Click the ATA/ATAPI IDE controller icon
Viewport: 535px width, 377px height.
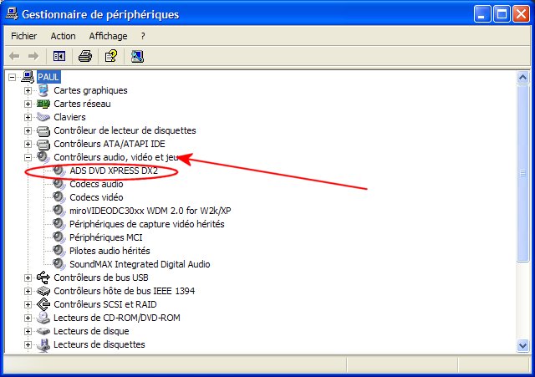tap(43, 144)
